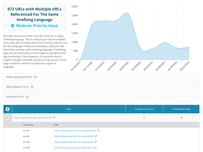Image resolution: width=203 pixels, height=152 pixels.
Task: Sort by the URL column header
Action: point(69,109)
